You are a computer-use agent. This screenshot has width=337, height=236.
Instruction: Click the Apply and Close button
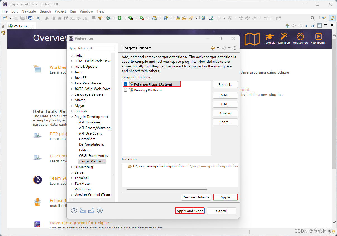(190, 211)
